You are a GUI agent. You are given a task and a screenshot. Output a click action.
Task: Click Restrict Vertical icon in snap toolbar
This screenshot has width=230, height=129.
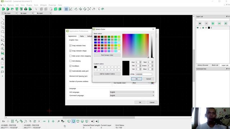(x=49, y=121)
